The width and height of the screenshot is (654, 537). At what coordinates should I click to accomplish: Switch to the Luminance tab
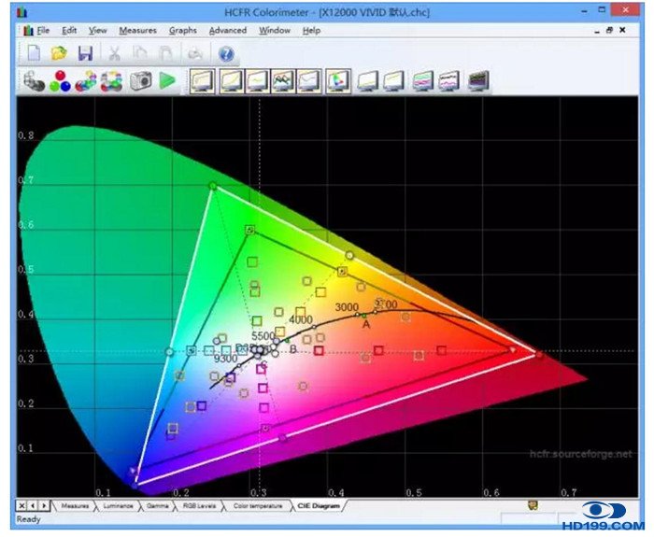coord(118,505)
